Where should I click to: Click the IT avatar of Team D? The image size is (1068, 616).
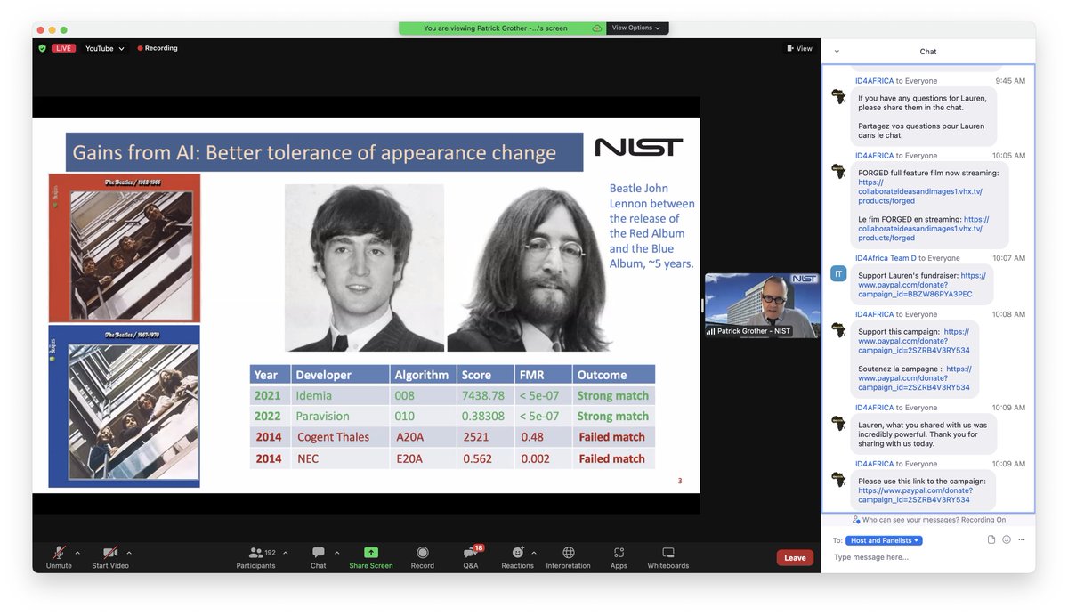[838, 274]
